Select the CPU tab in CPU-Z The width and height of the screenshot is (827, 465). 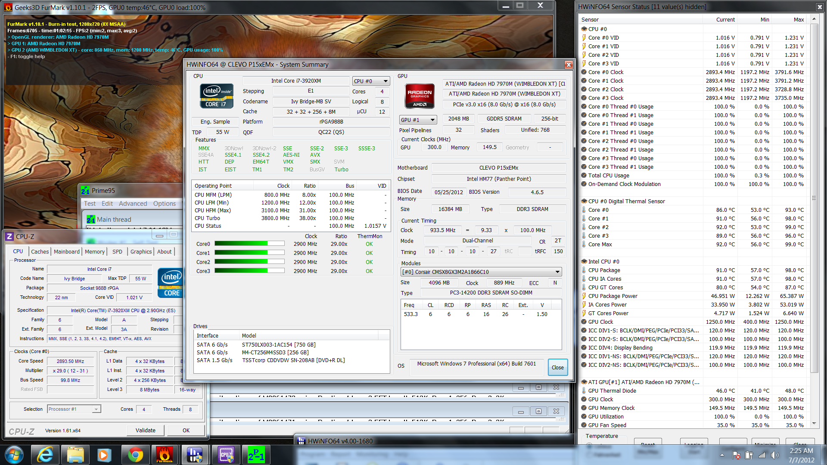pyautogui.click(x=18, y=251)
